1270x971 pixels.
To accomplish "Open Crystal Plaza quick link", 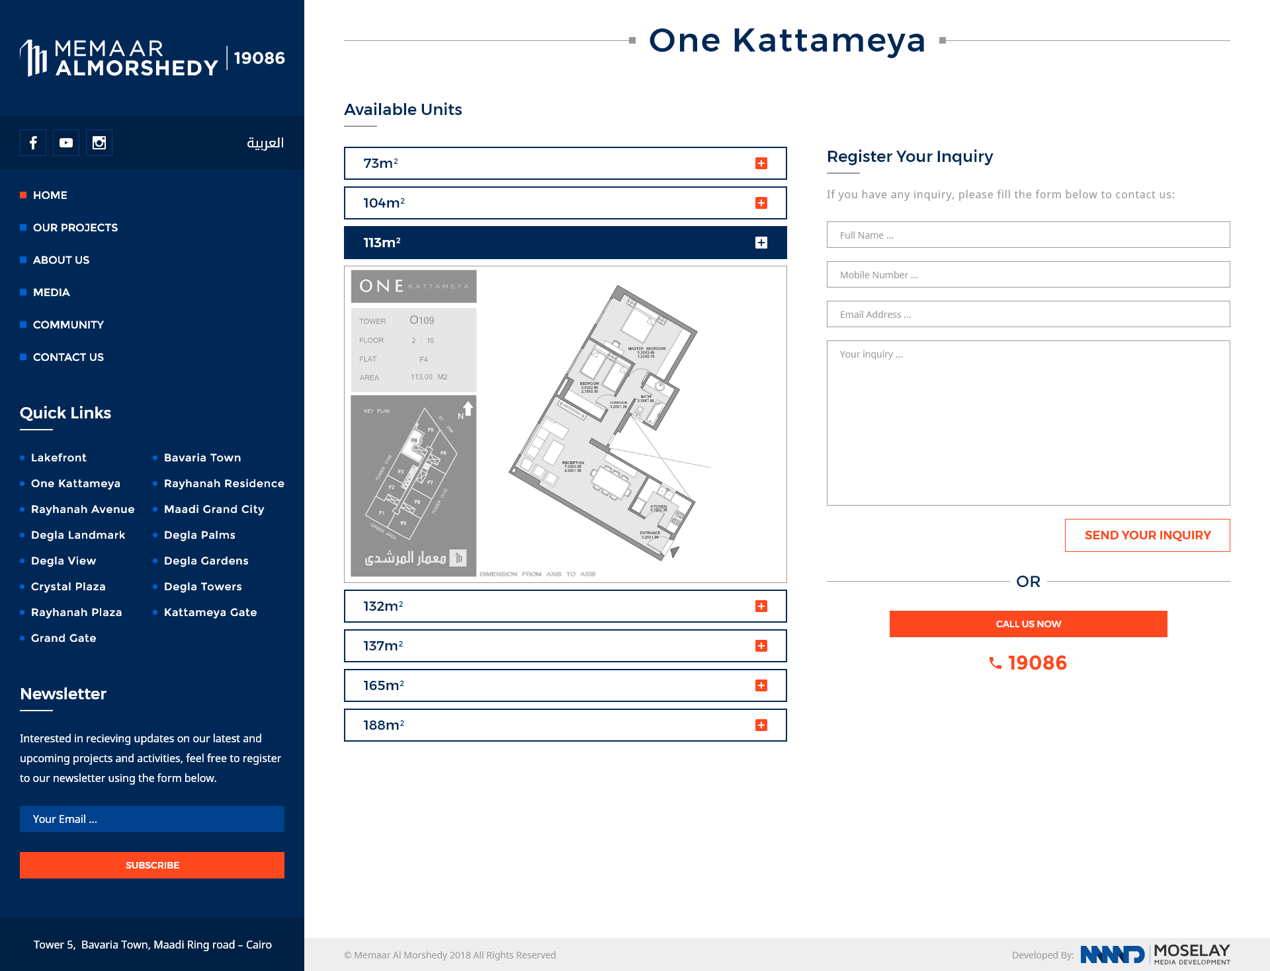I will (68, 586).
